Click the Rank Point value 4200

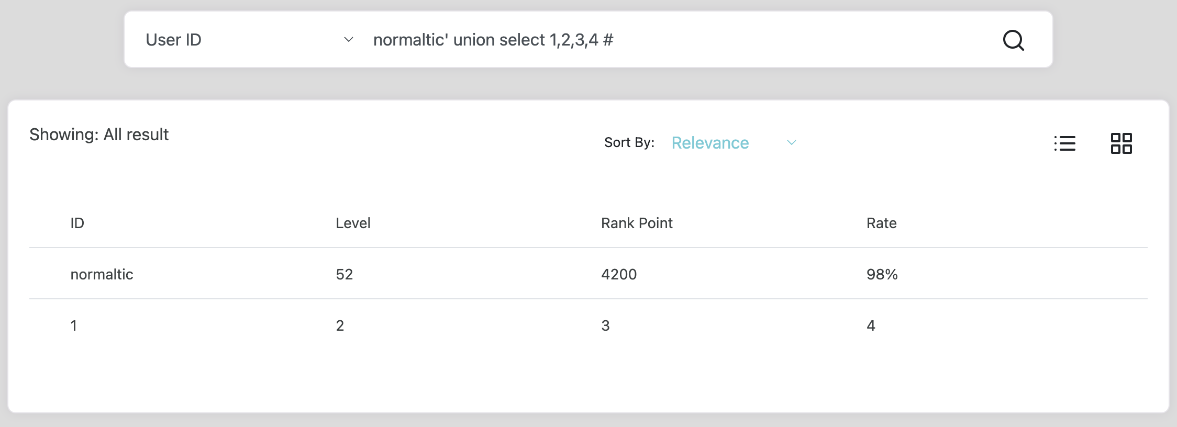point(619,274)
